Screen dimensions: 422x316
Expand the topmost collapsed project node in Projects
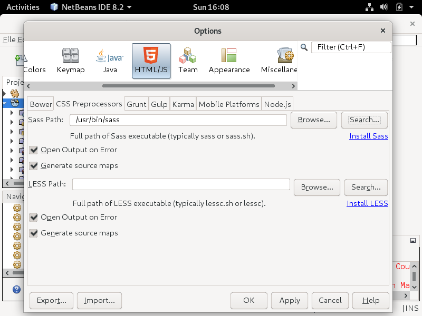(5, 94)
